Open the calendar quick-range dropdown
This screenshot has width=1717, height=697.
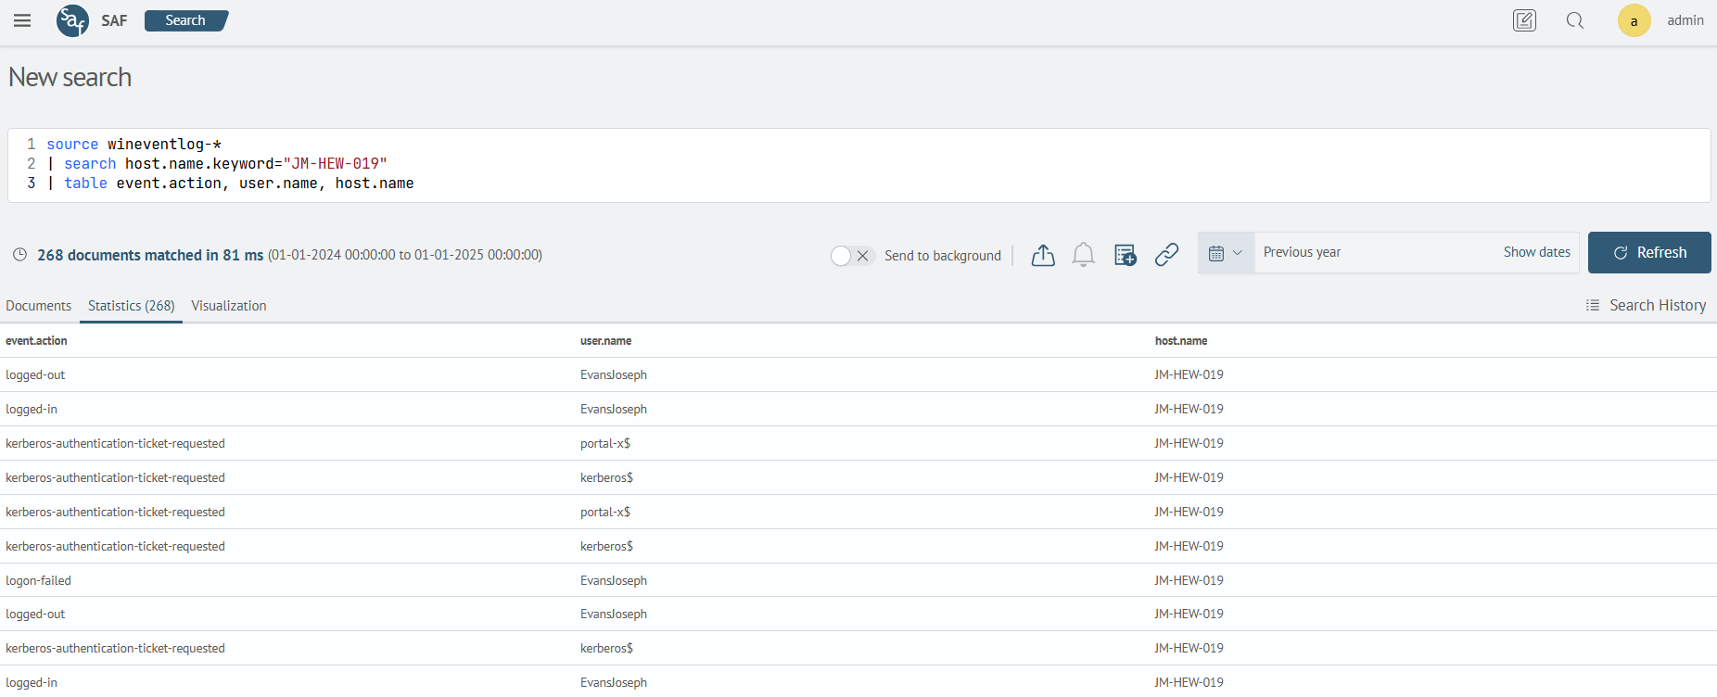tap(1226, 253)
